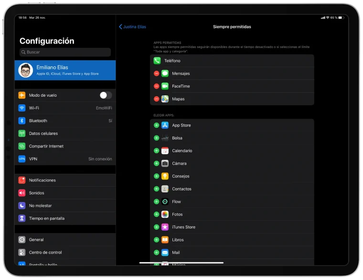
Task: Toggle the Modo de vuelo switch
Action: coord(106,95)
